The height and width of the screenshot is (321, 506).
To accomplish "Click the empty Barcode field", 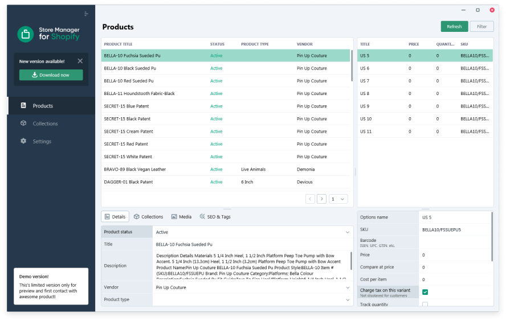I will pyautogui.click(x=455, y=242).
